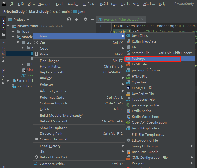The height and width of the screenshot is (168, 197).
Task: Open the Structure tool window tab
Action: click(x=3, y=52)
